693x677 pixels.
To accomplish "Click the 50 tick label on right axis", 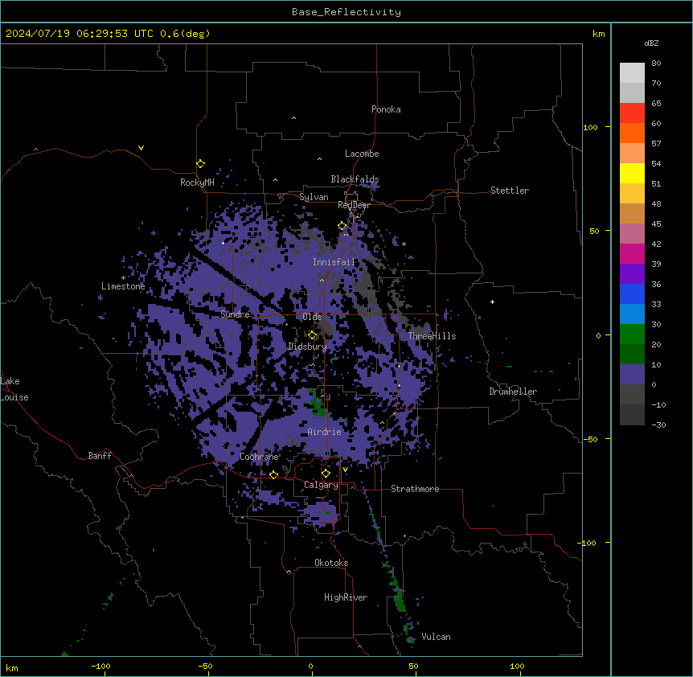I will (x=594, y=231).
